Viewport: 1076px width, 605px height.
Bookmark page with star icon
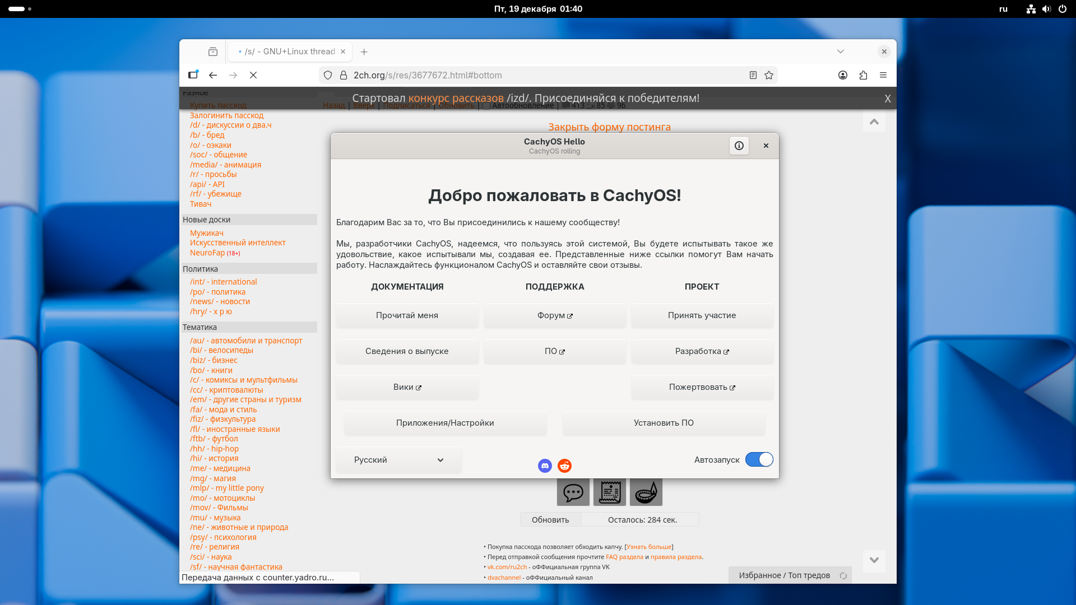coord(769,75)
